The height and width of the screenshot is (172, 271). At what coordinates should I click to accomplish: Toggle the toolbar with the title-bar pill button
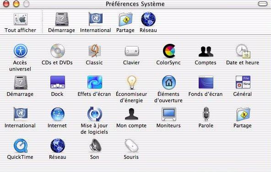(x=262, y=4)
